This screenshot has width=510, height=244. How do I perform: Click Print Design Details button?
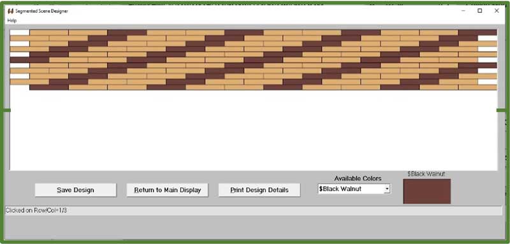click(x=259, y=190)
